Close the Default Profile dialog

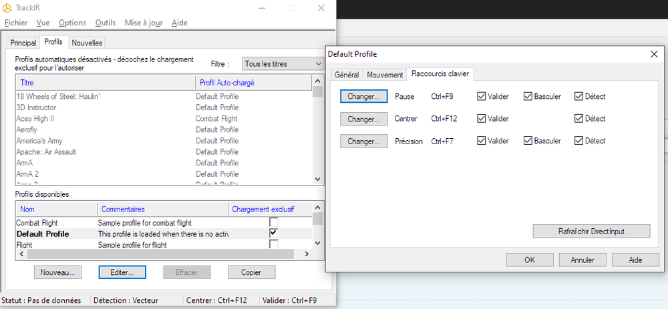pyautogui.click(x=654, y=54)
